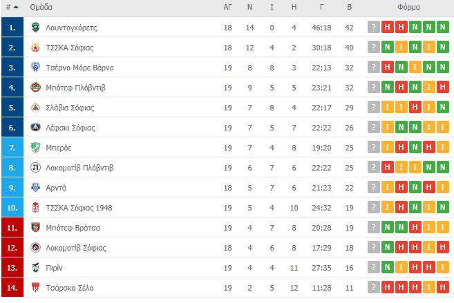The height and width of the screenshot is (303, 454).
Task: Click the Λέφσκι Σόφιας blue crest icon
Action: point(35,127)
